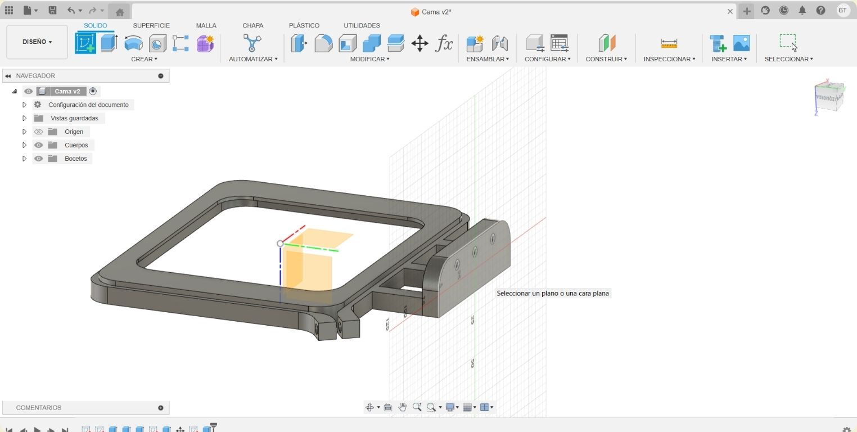Image resolution: width=857 pixels, height=432 pixels.
Task: Switch to the CHAPA tab
Action: pyautogui.click(x=253, y=25)
